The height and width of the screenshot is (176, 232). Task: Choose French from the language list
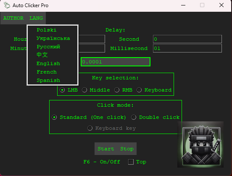coord(53,72)
